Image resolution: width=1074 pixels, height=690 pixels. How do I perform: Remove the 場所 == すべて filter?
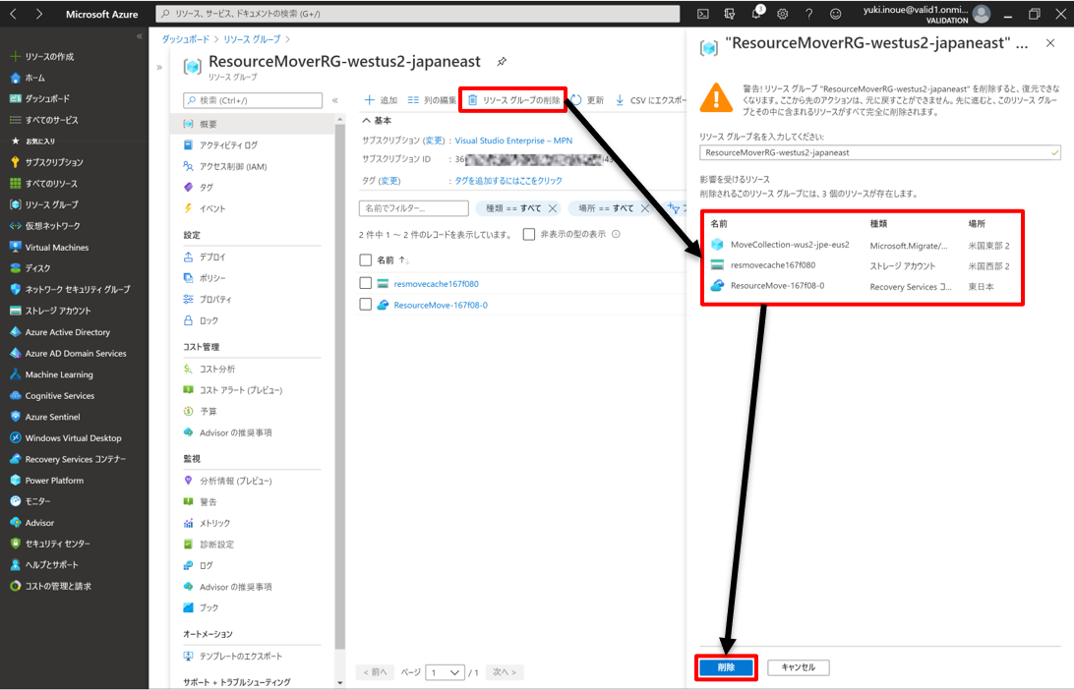tap(644, 208)
